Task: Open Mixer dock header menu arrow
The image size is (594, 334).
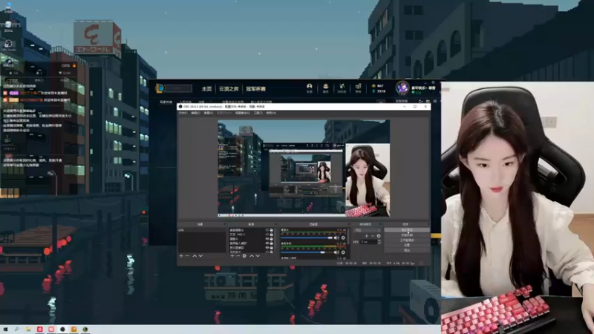Action: tap(349, 224)
